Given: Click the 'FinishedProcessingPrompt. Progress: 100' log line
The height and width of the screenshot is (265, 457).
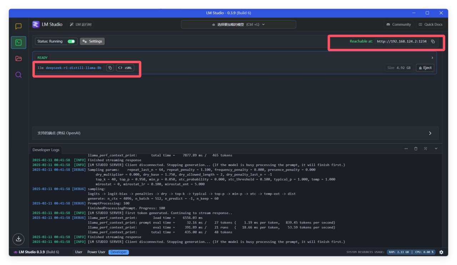Looking at the screenshot, I should tap(126, 208).
